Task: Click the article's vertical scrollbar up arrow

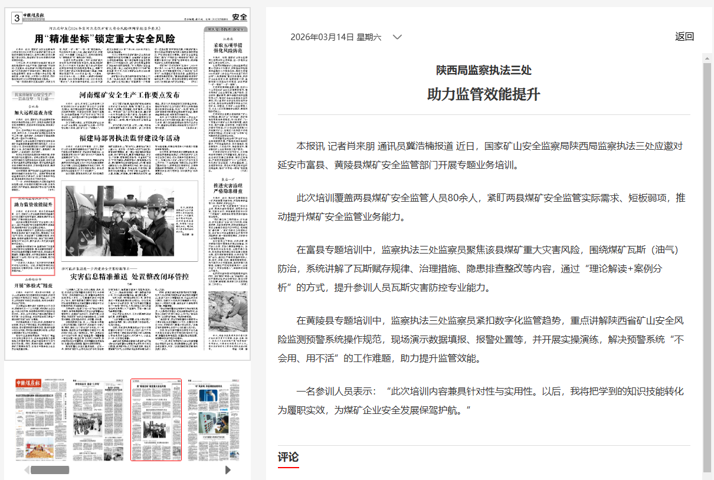Action: pos(707,58)
